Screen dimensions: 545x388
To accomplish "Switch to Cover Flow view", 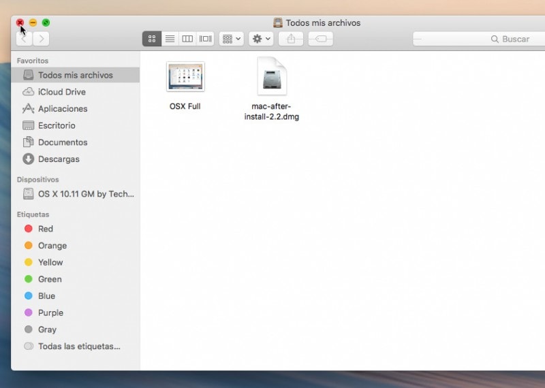I will tap(206, 39).
